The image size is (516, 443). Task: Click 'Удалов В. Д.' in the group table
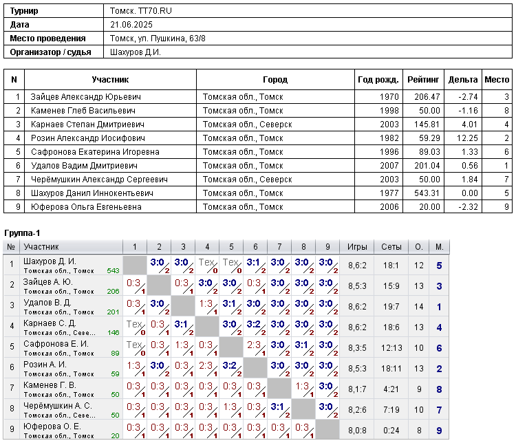coord(47,303)
